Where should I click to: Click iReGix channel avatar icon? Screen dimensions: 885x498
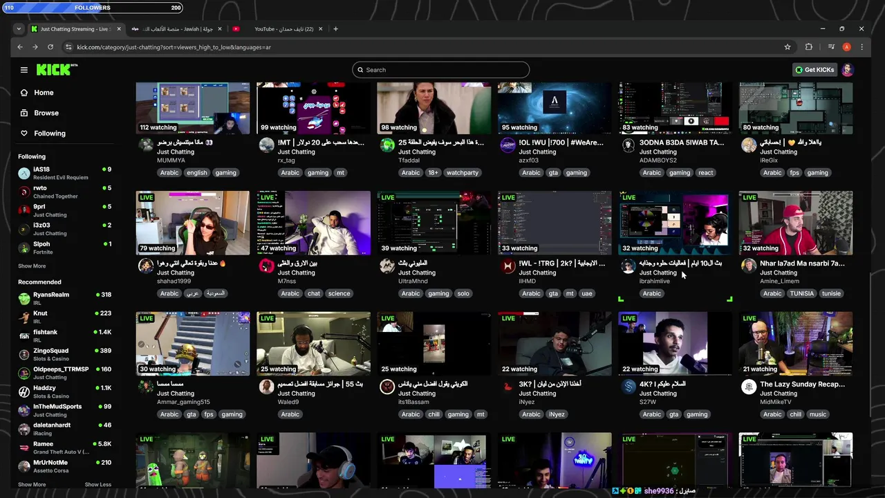point(749,145)
